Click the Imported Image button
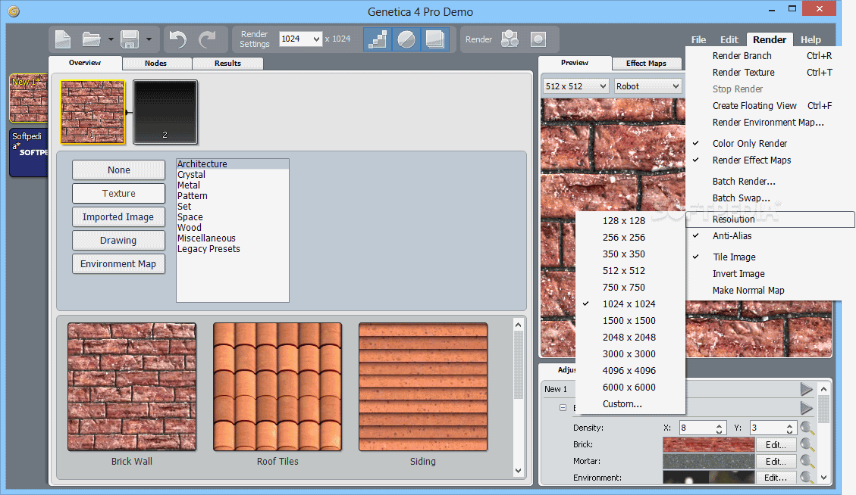 coord(118,217)
